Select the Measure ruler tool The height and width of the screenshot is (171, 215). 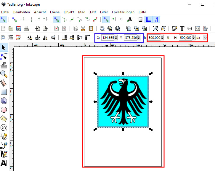click(4, 83)
